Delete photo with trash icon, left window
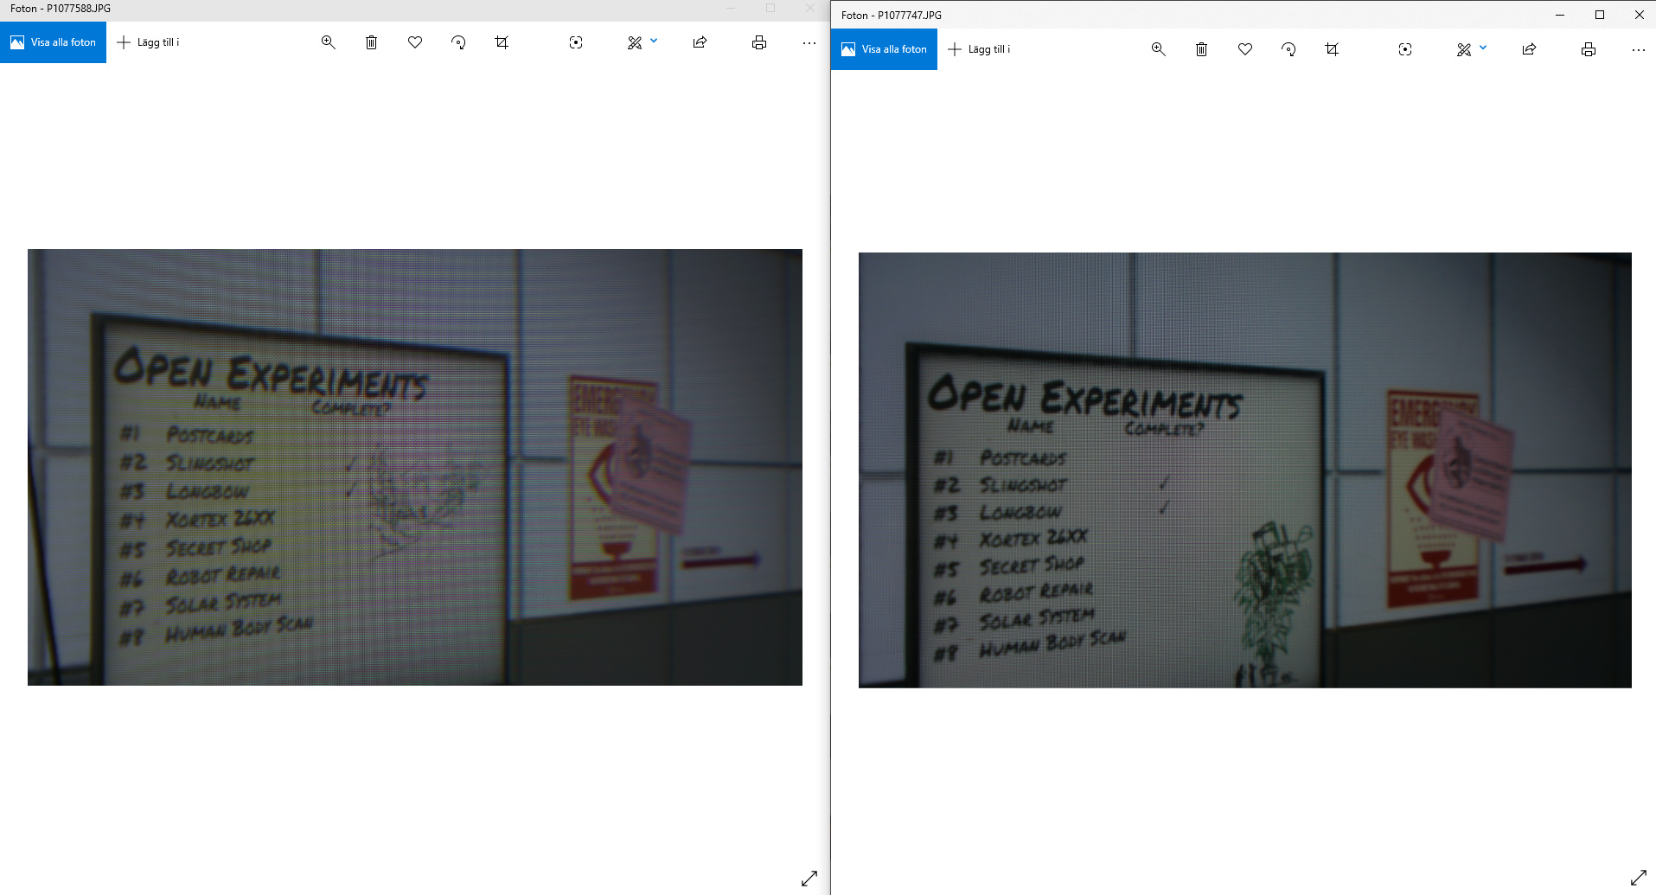This screenshot has width=1656, height=895. (371, 42)
